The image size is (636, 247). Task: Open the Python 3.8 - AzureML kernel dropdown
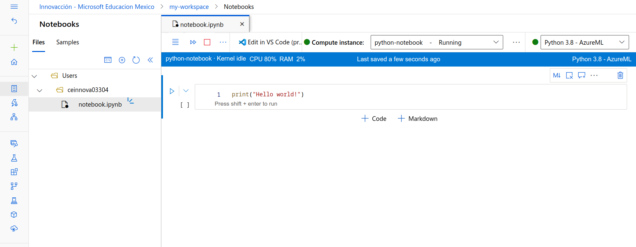click(585, 42)
